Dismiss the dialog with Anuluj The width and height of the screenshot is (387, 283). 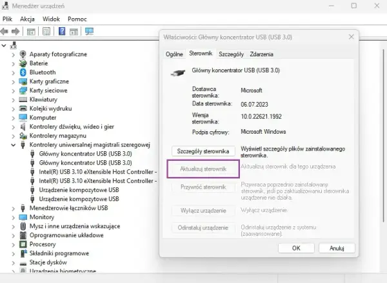337,248
